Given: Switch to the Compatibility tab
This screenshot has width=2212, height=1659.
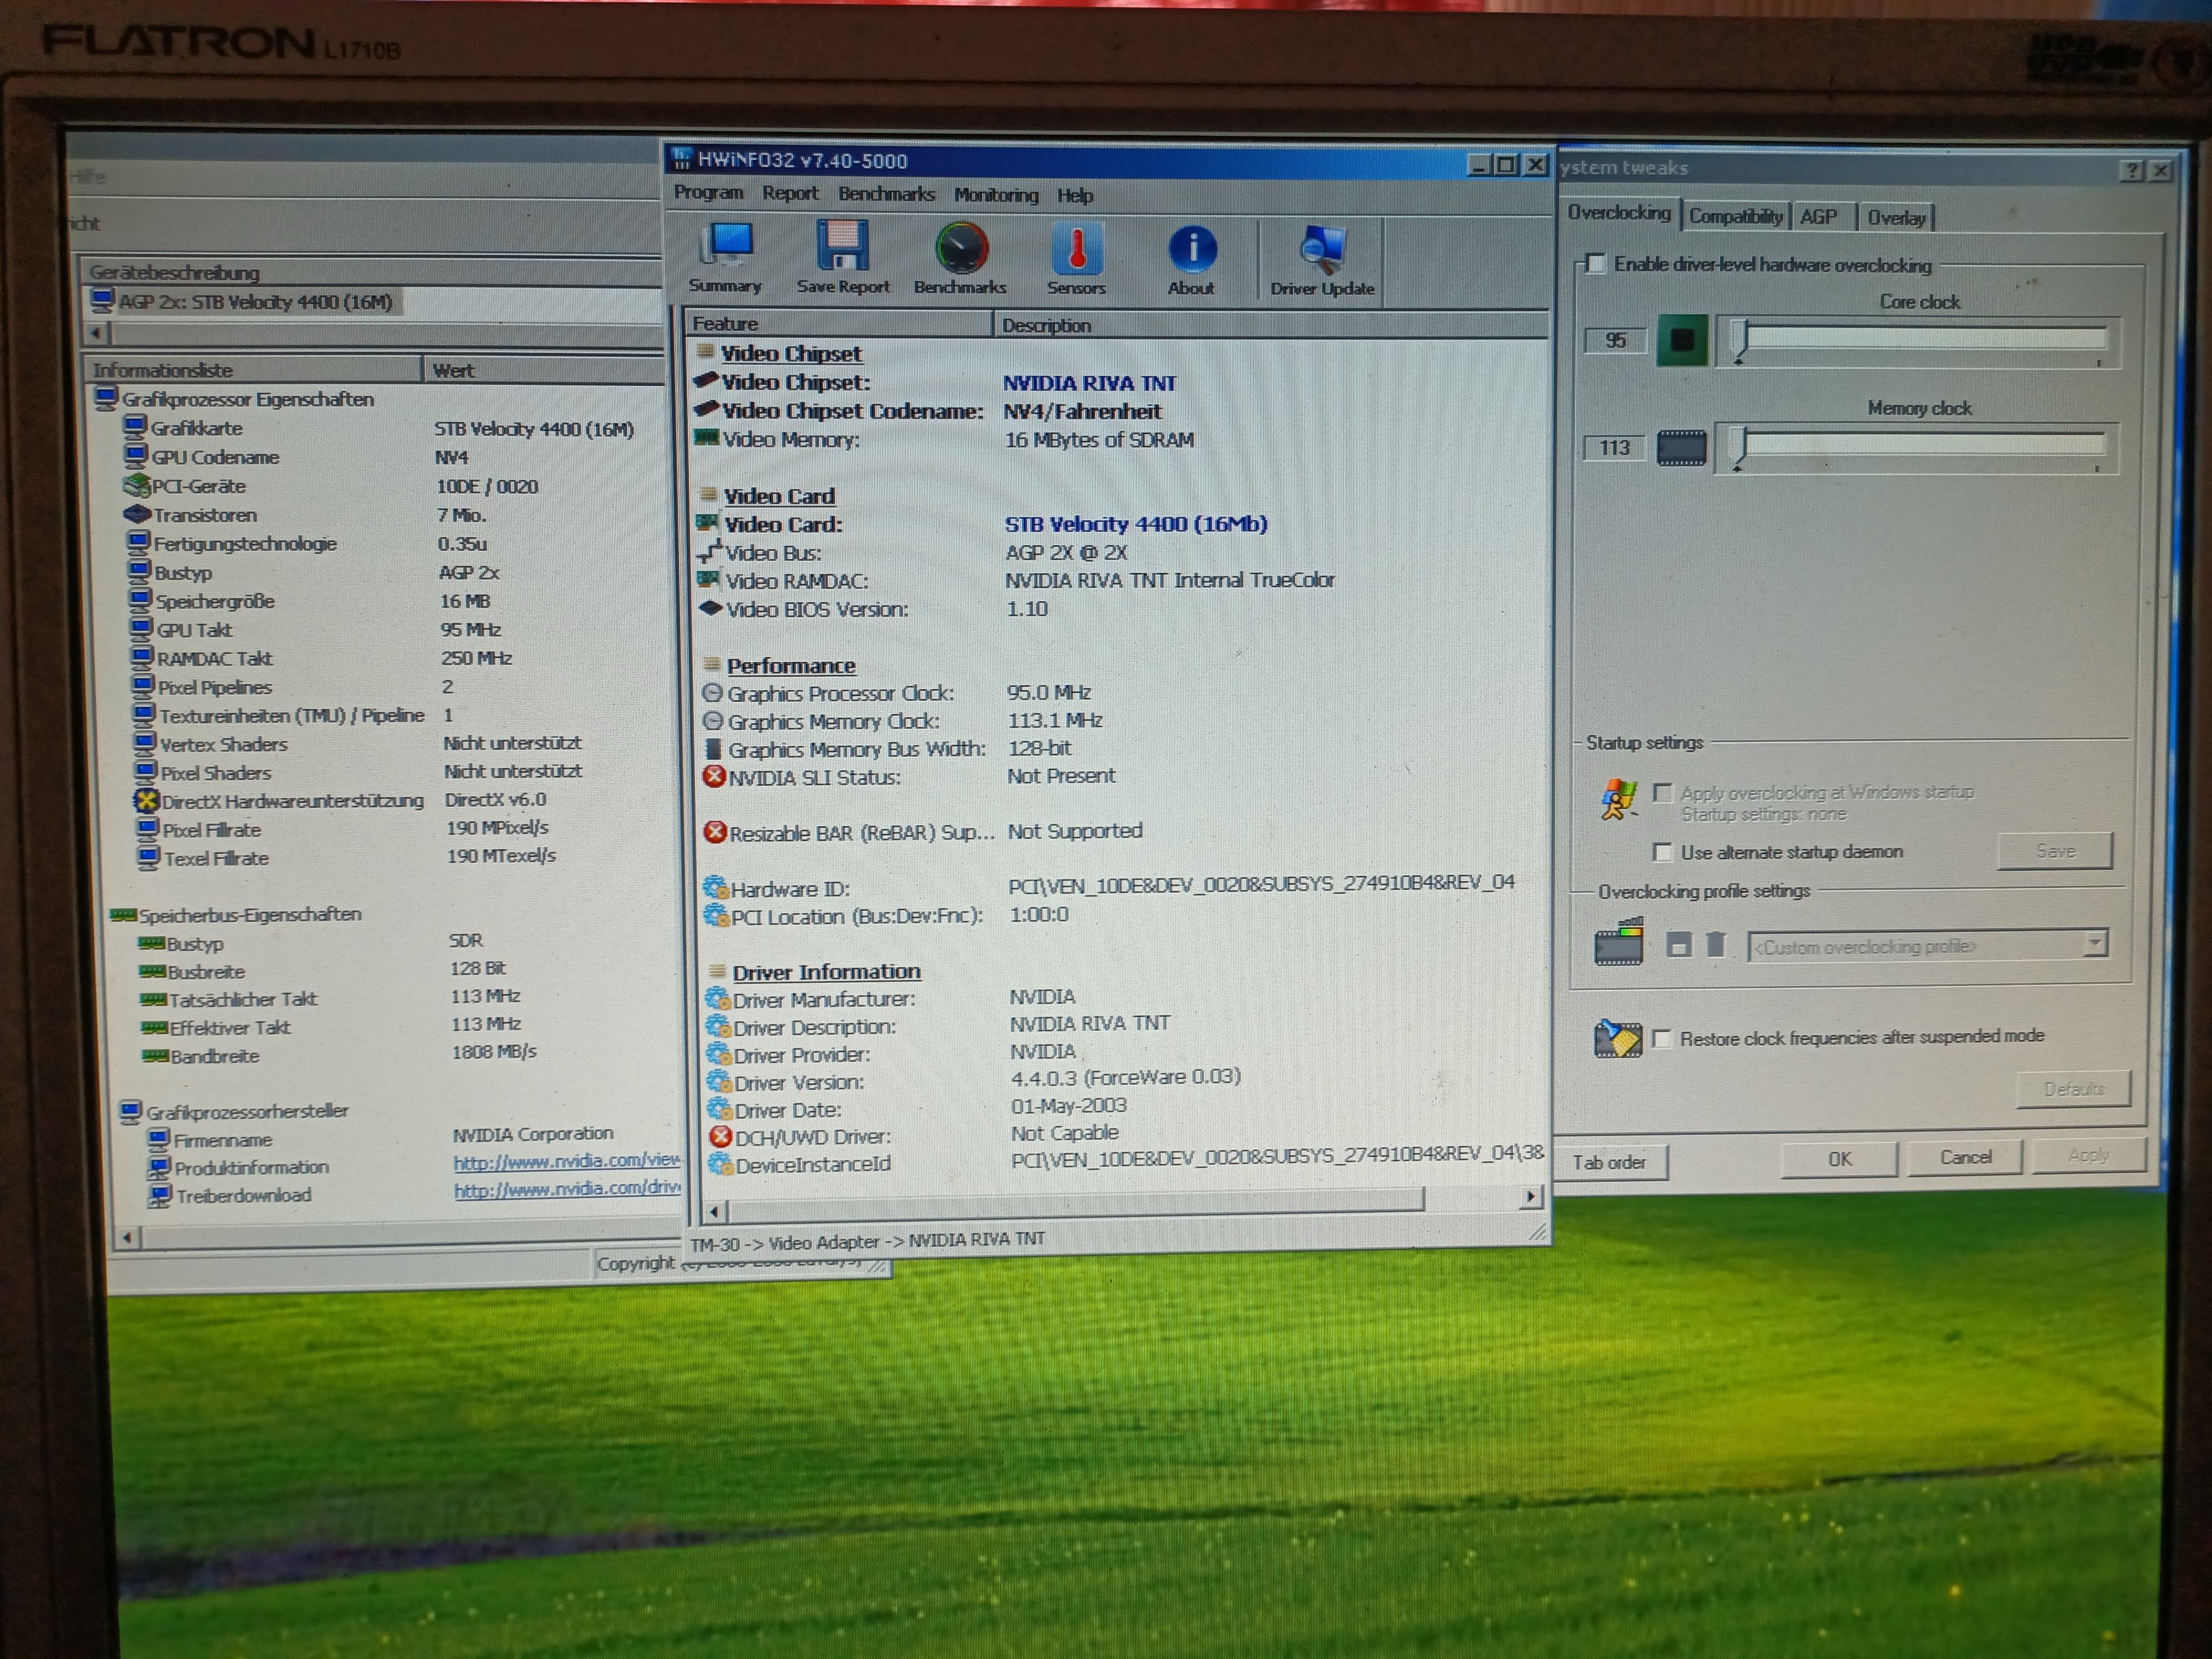Looking at the screenshot, I should (1735, 217).
